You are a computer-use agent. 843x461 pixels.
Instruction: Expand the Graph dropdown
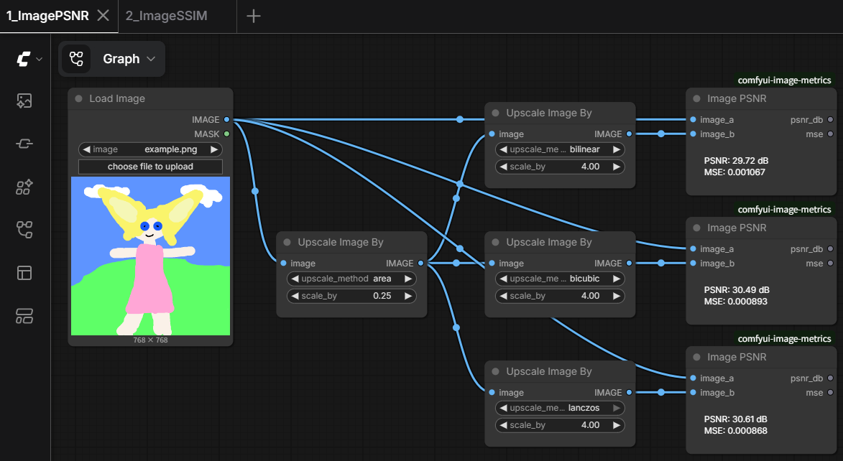(151, 59)
